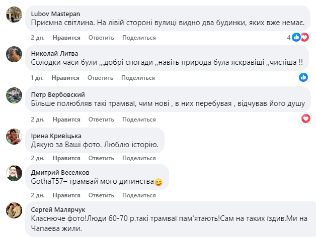Share Дмитрий Веселков's comment via Поделиться
316x239 pixels.
(x=139, y=195)
